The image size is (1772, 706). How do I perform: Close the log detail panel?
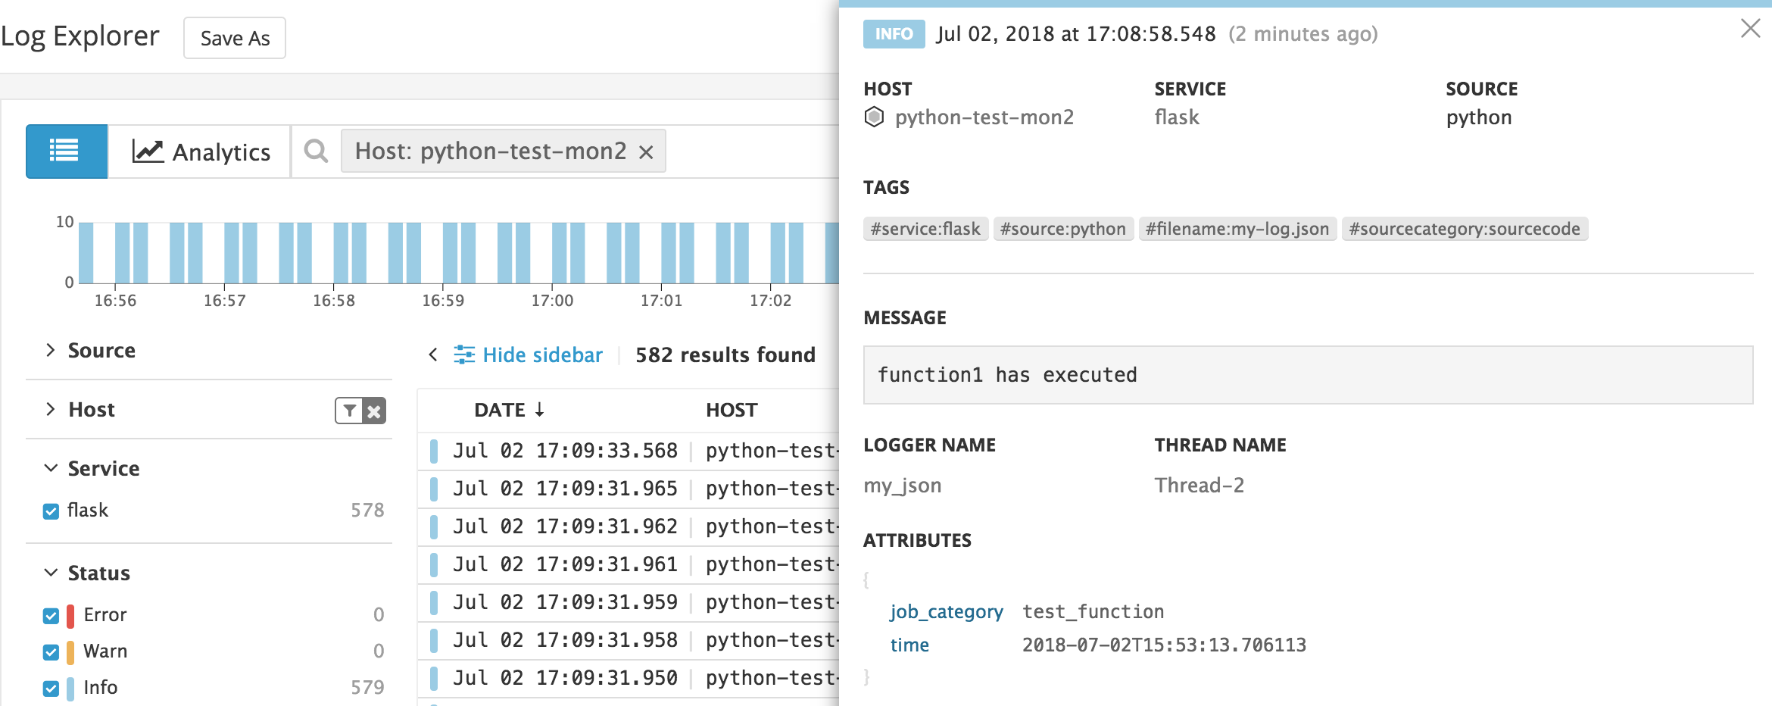[1750, 29]
